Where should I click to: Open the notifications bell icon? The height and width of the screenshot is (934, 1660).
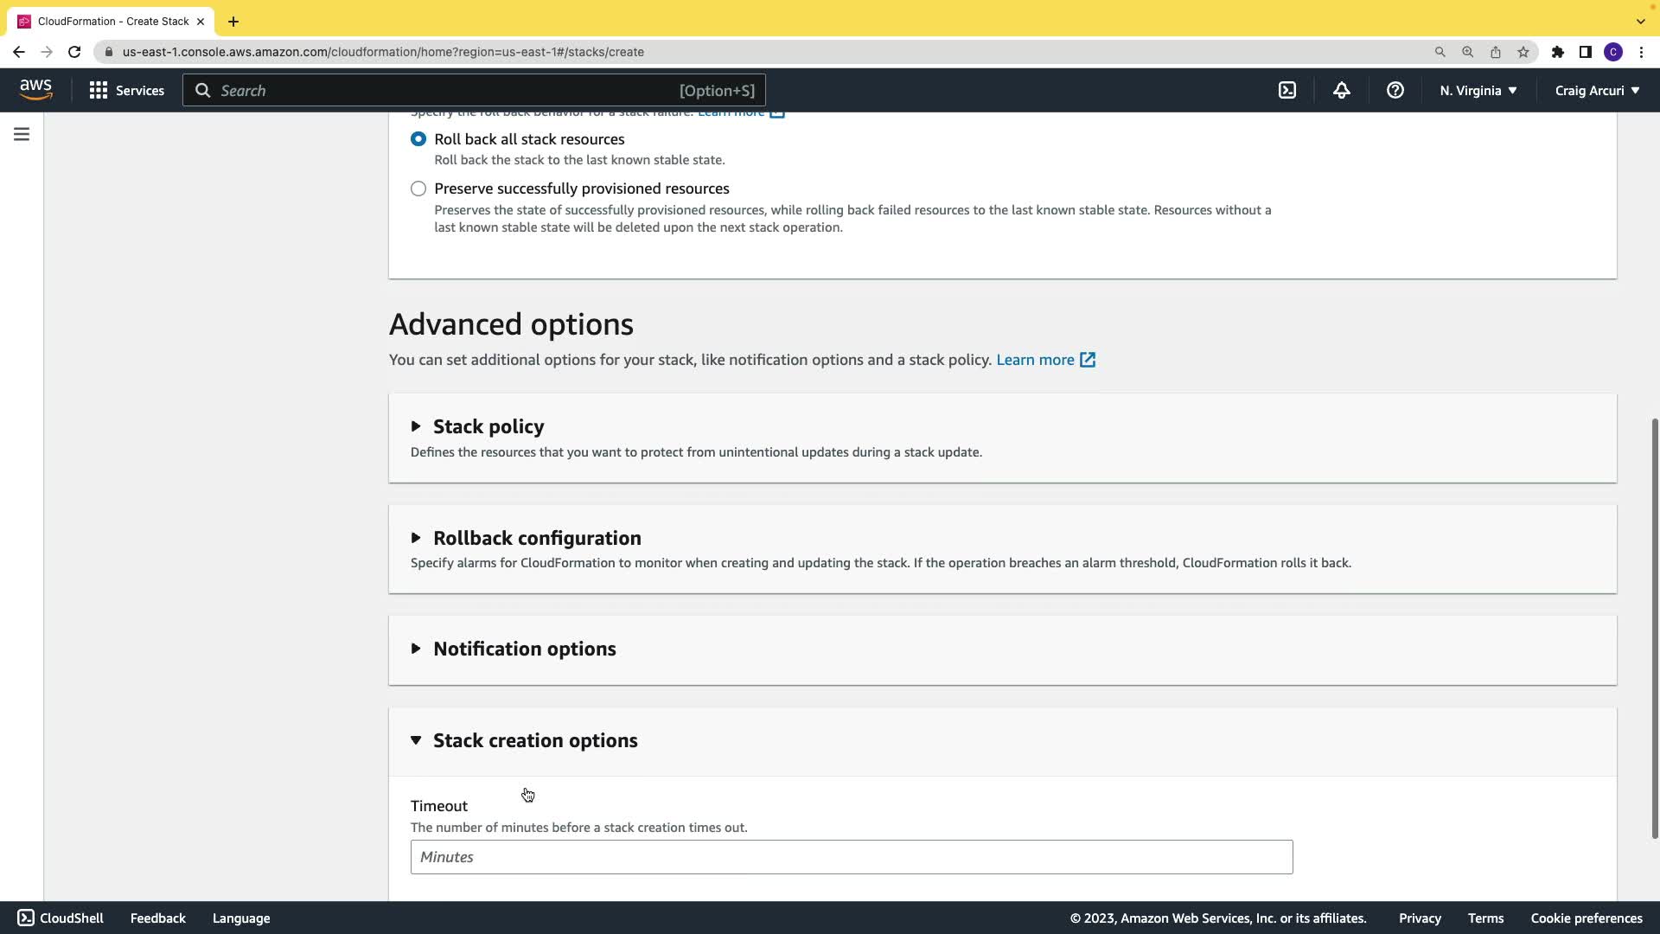tap(1341, 90)
